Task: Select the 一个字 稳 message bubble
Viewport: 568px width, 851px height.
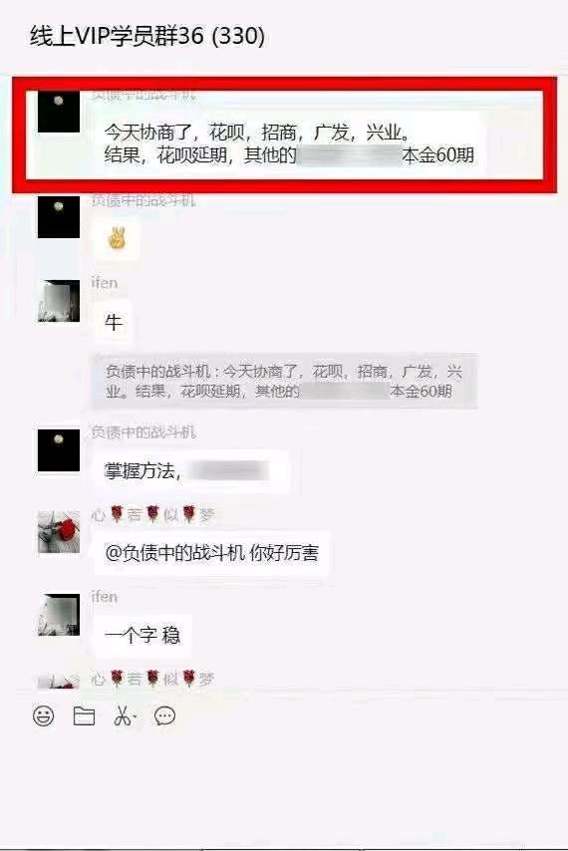Action: [142, 635]
